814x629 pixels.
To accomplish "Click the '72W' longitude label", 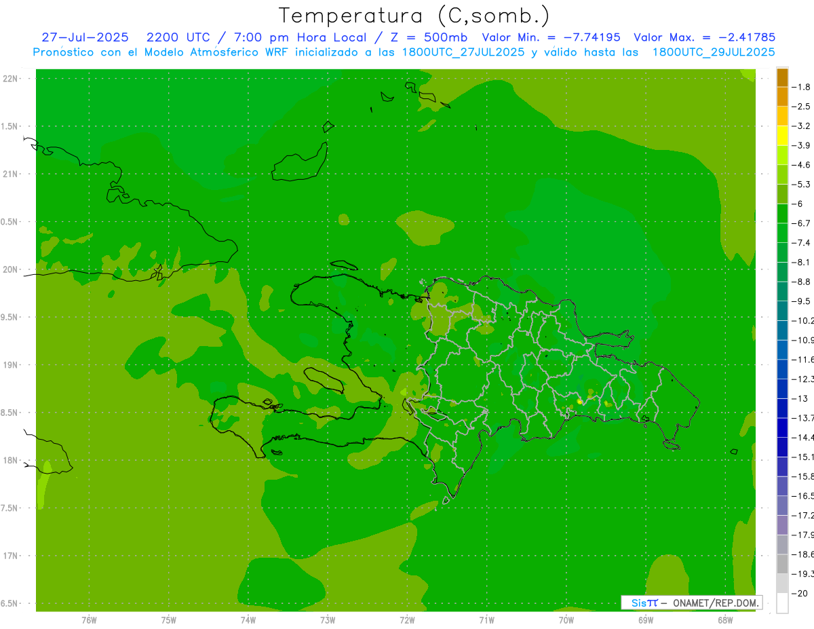I will [407, 620].
